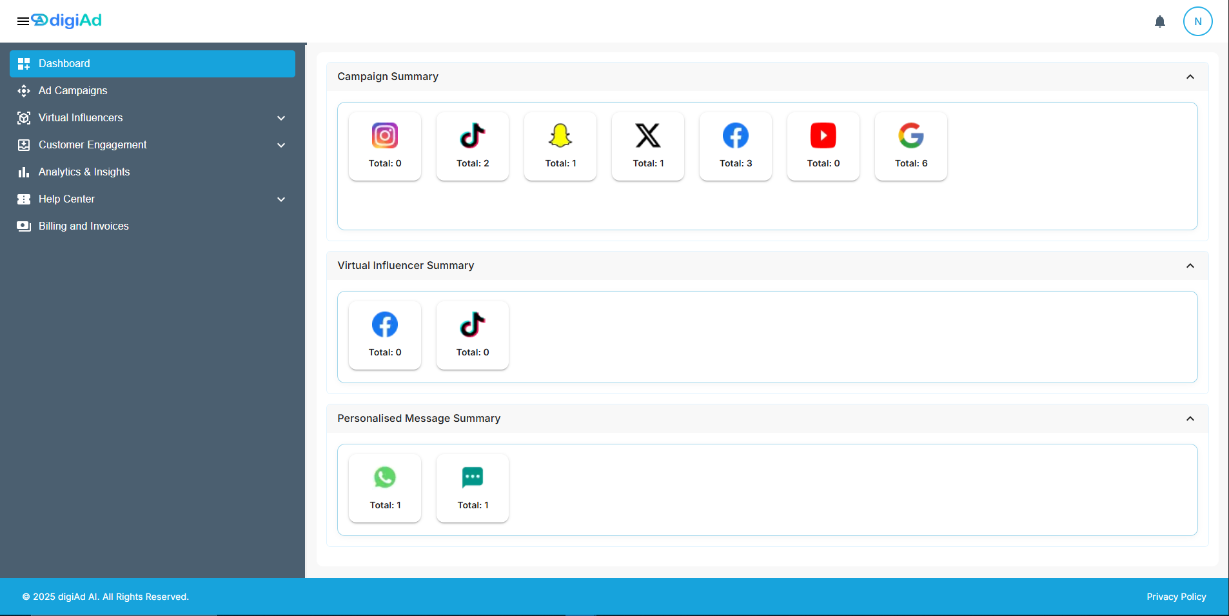Click the X card's "Total: 1" text

[648, 163]
